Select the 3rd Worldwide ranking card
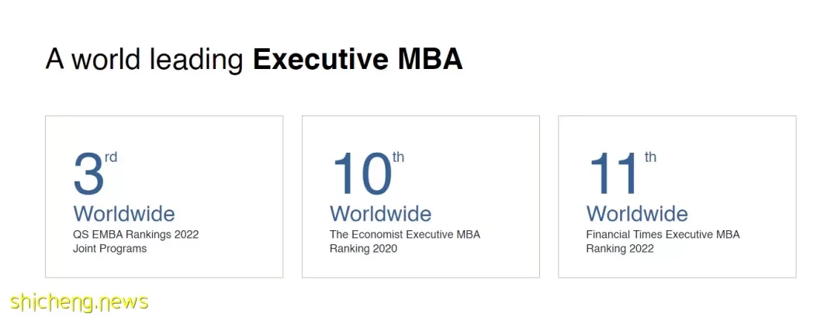The width and height of the screenshot is (838, 317). click(164, 196)
